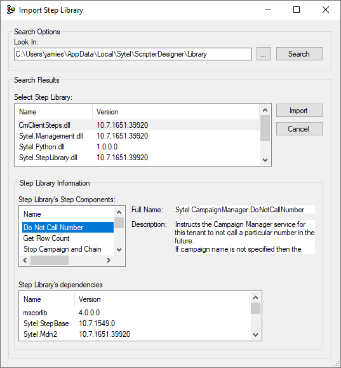Select CmClientSteps.dll in the step library list
This screenshot has width=341, height=368.
[138, 125]
